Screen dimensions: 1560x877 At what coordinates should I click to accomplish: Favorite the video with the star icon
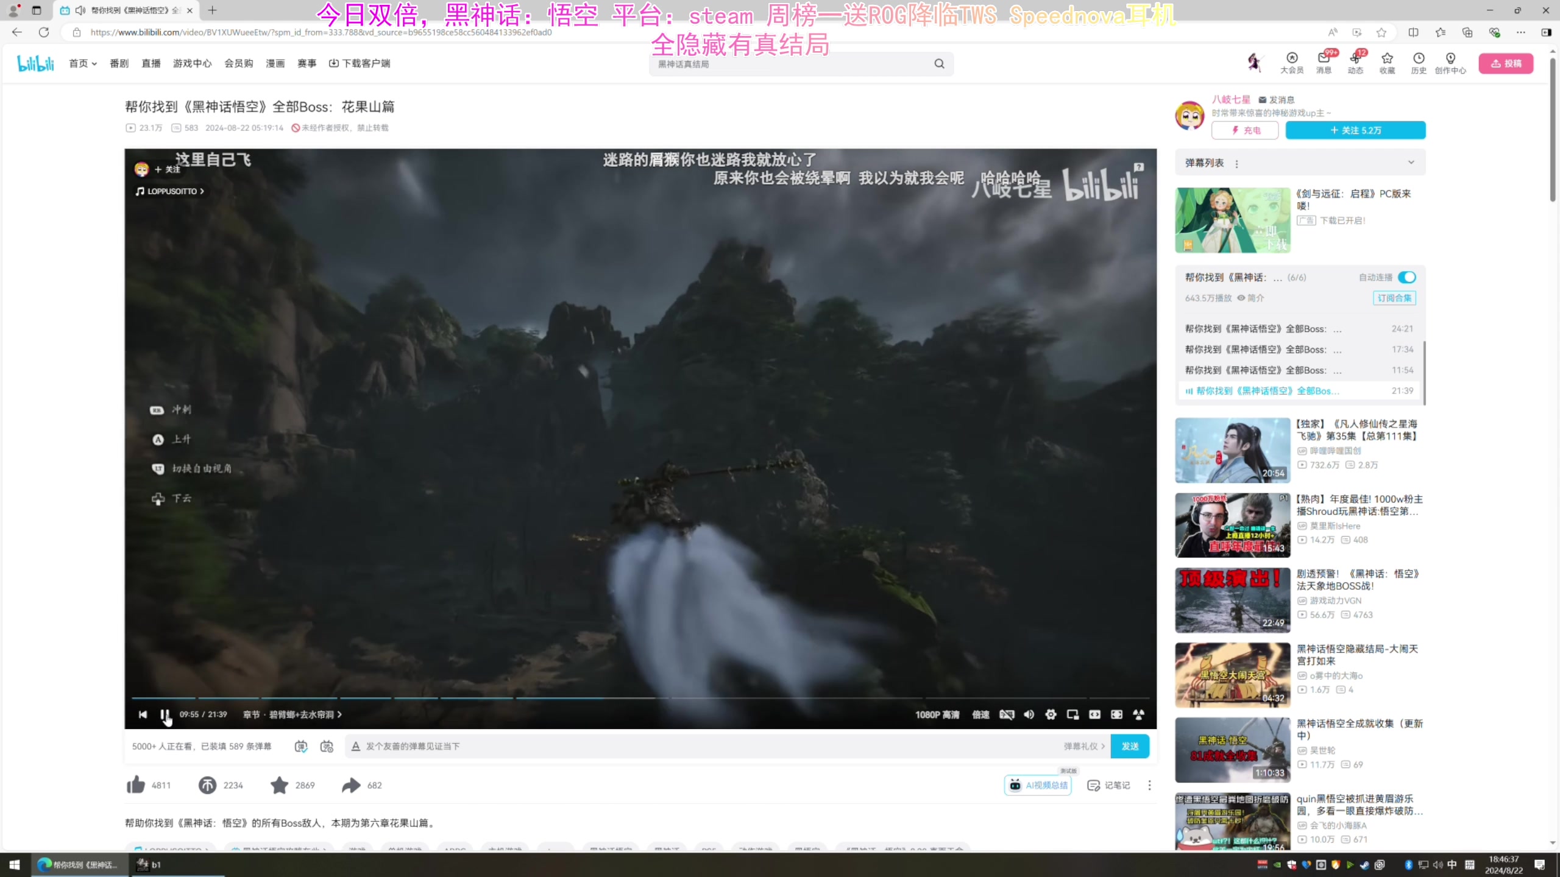(279, 785)
